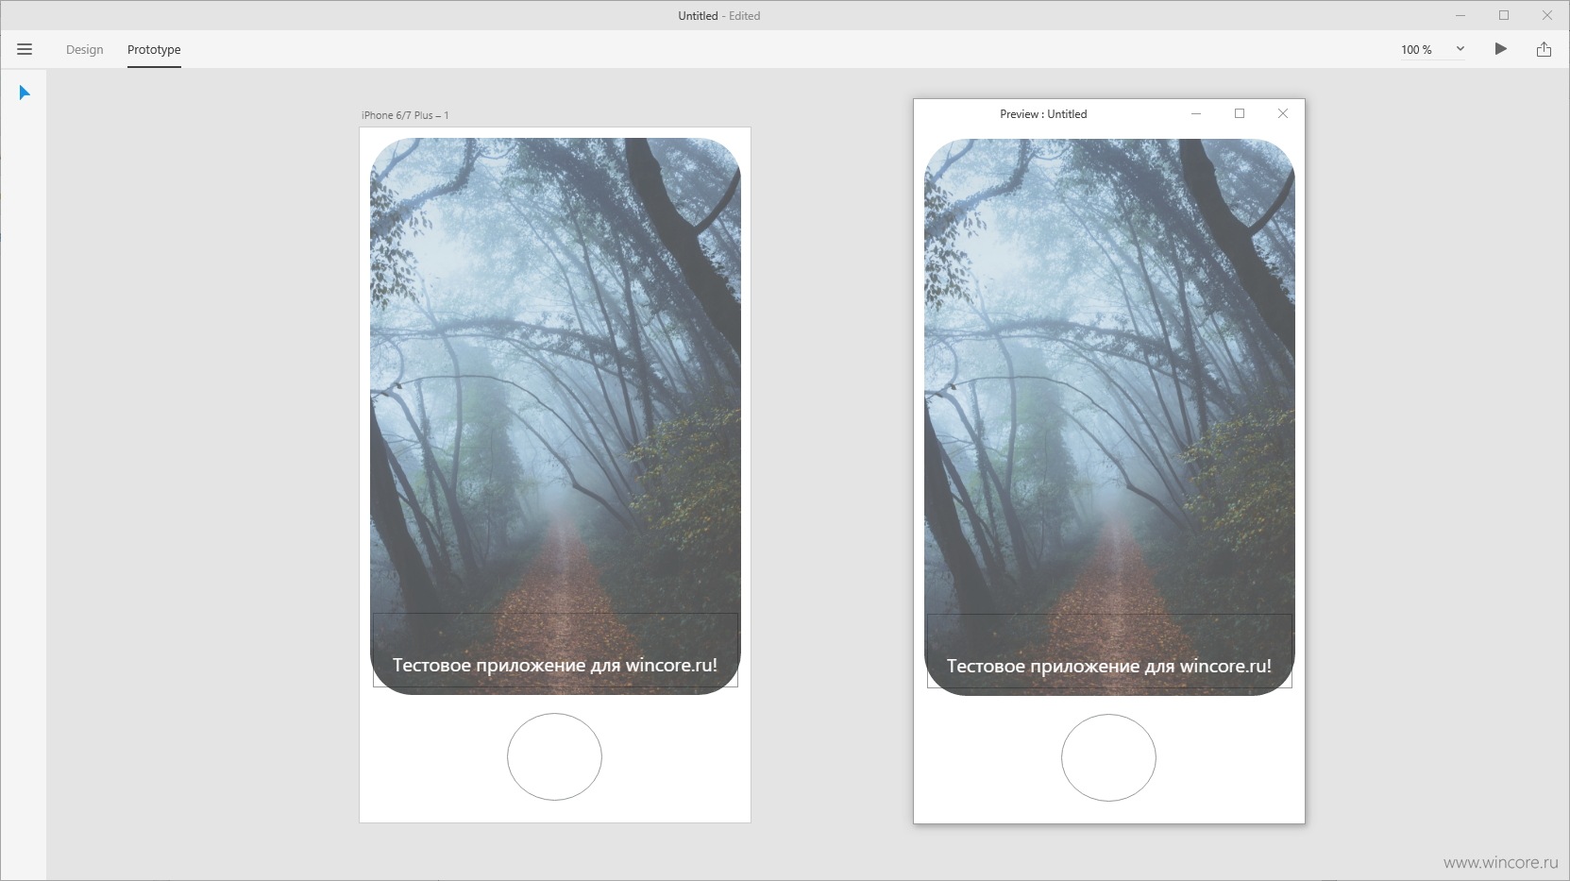Close the main application window
The image size is (1570, 881).
1547,15
